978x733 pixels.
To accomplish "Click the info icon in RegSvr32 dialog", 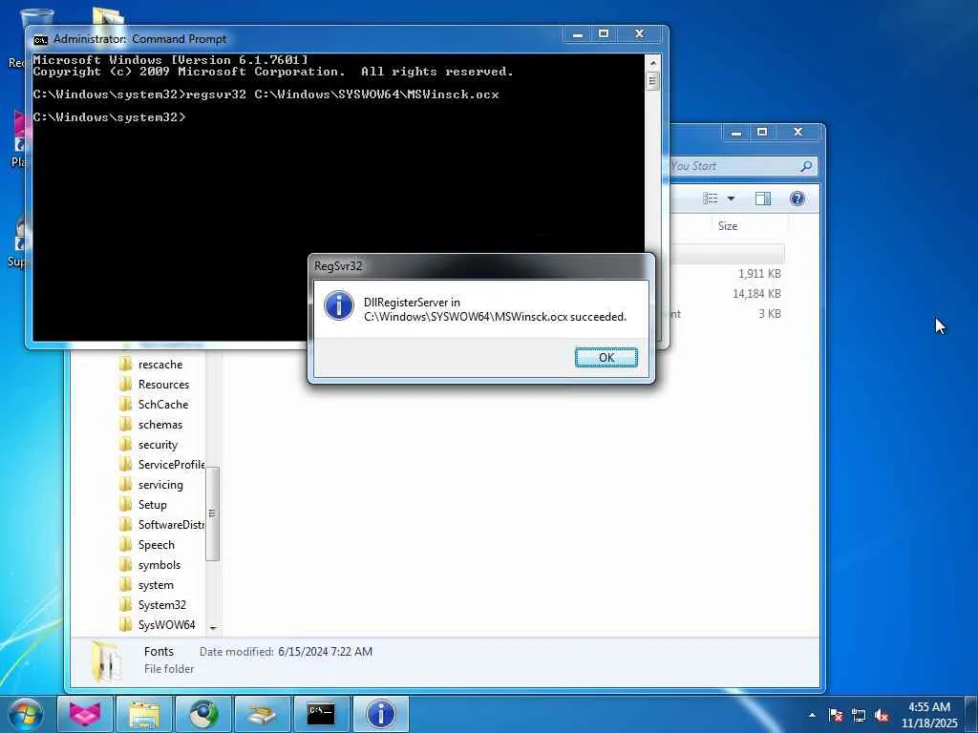I will (x=339, y=306).
